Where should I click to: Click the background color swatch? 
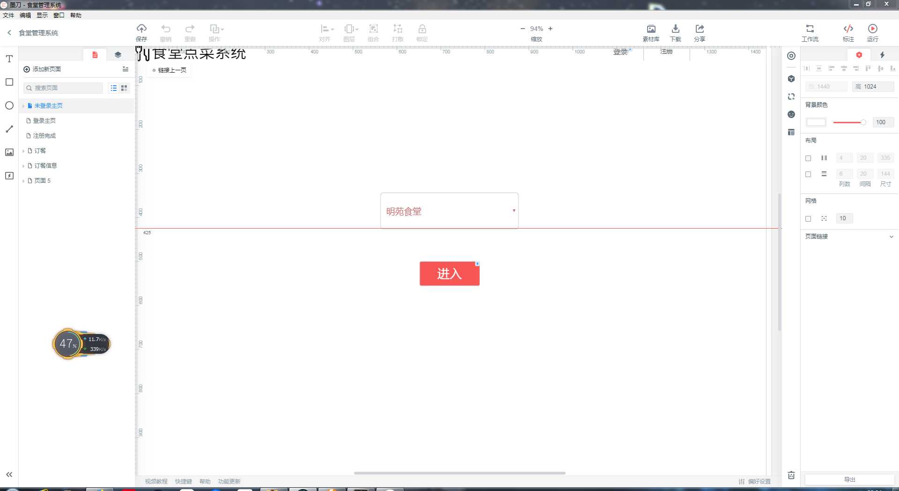(x=816, y=122)
